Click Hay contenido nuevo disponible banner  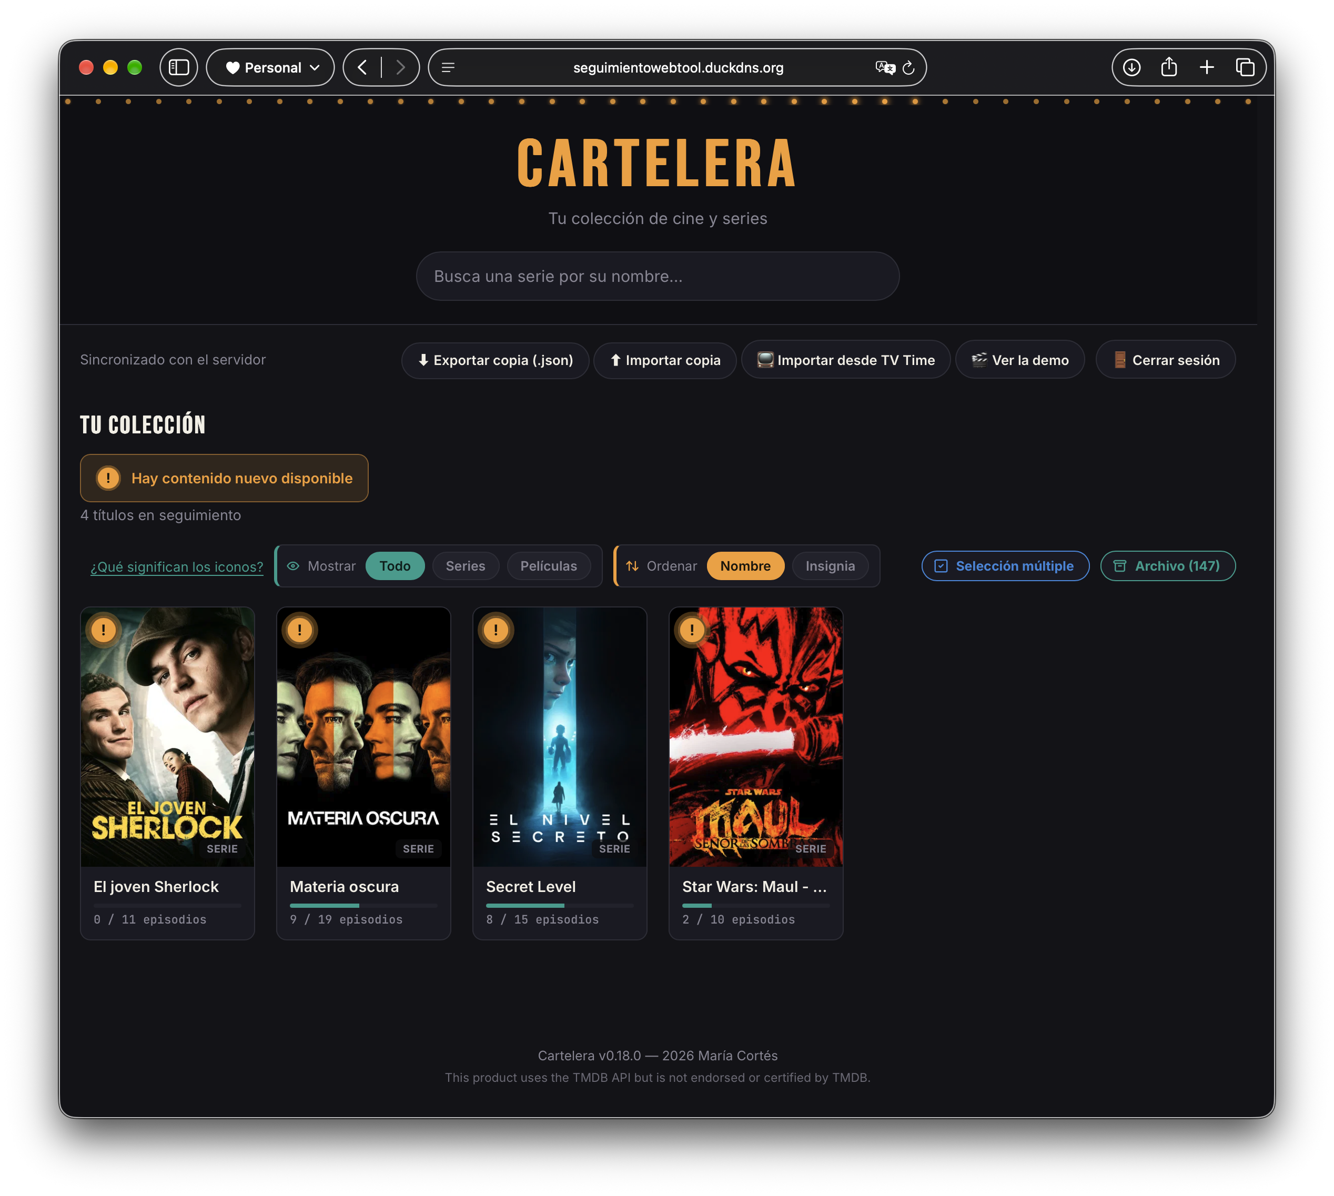224,479
